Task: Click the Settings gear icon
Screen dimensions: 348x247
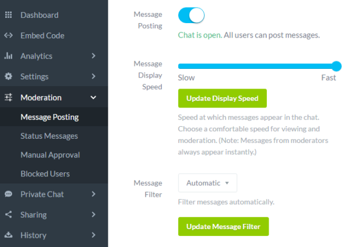Action: tap(8, 76)
